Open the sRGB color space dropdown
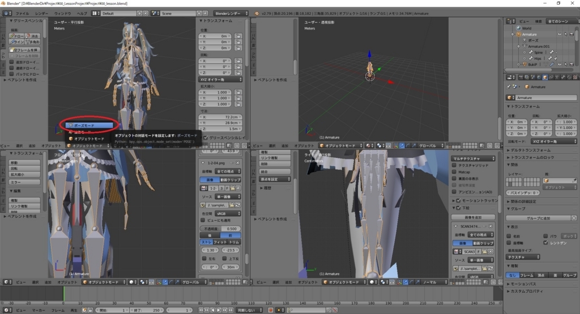 (228, 213)
